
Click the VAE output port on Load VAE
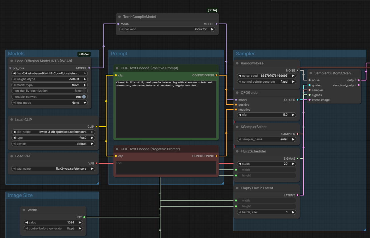pyautogui.click(x=96, y=163)
